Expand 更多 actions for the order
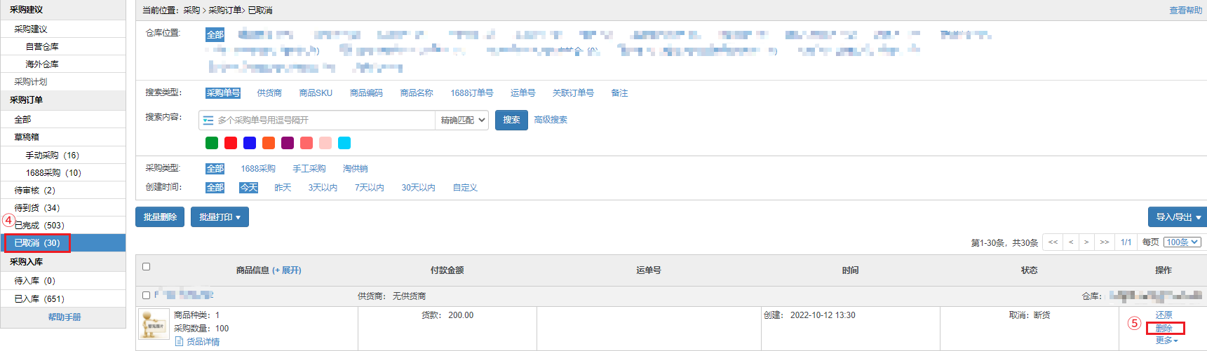Viewport: 1207px width, 351px height. click(1166, 340)
